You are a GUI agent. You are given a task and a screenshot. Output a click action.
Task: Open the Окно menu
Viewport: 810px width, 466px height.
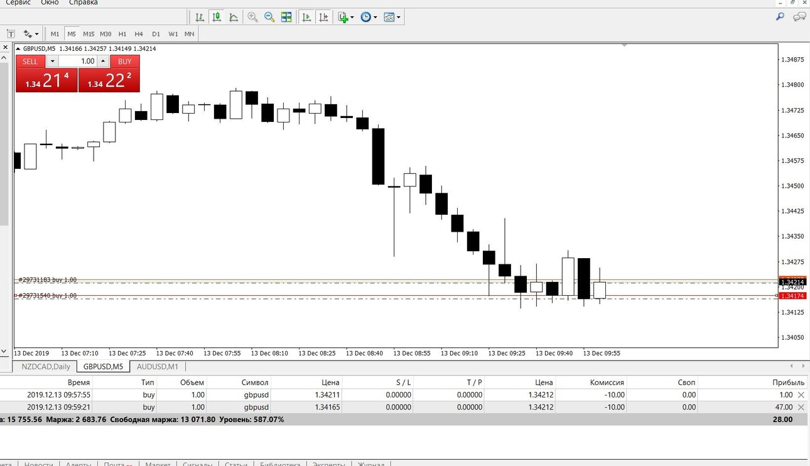[x=50, y=3]
